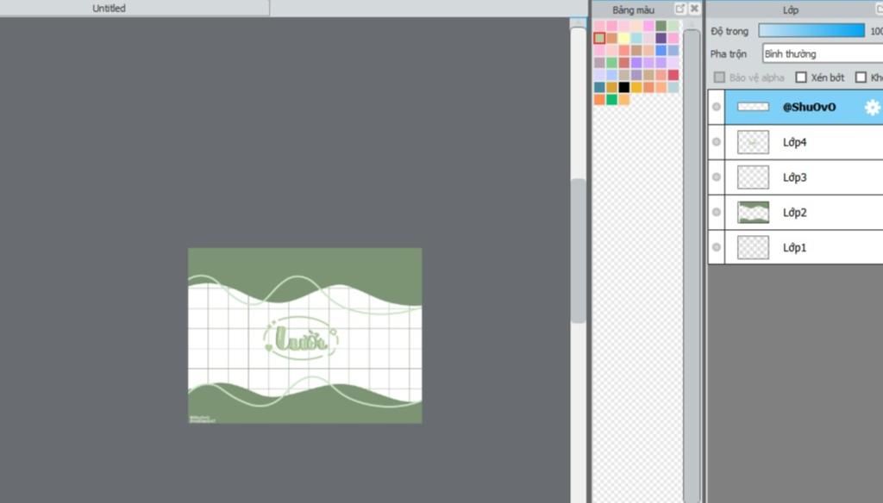
Task: Click the Bảo vệ alpha checkbox
Action: click(719, 77)
